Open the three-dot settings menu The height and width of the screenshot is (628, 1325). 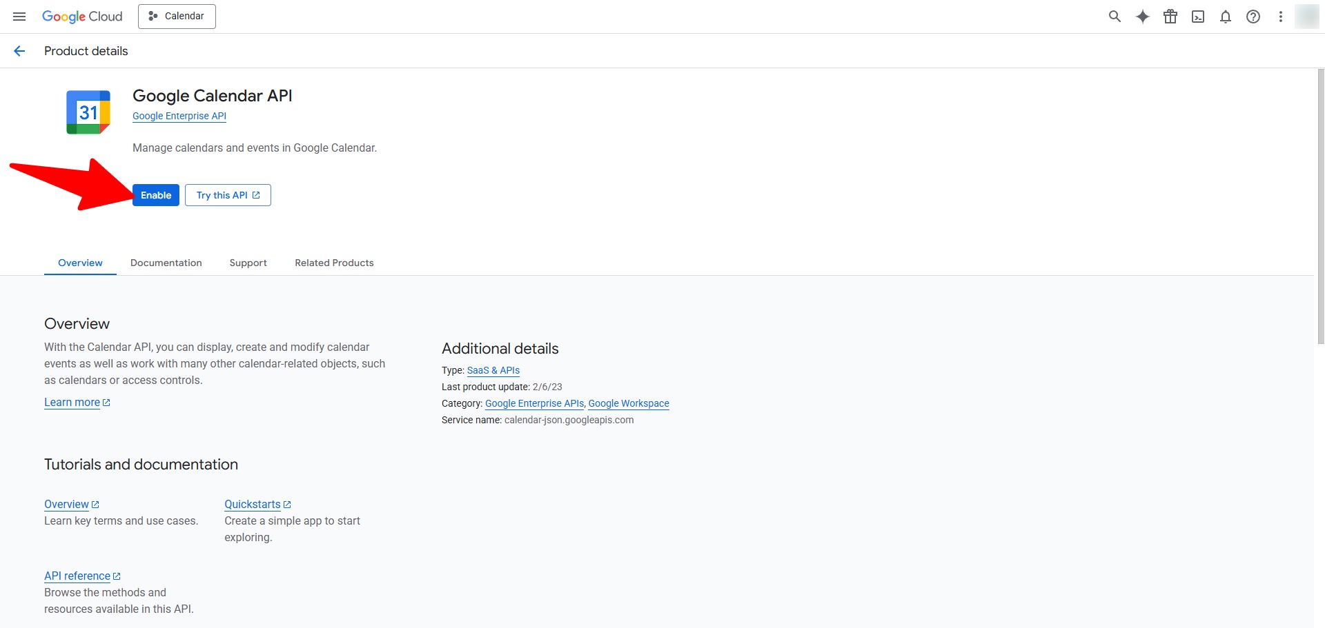tap(1281, 17)
